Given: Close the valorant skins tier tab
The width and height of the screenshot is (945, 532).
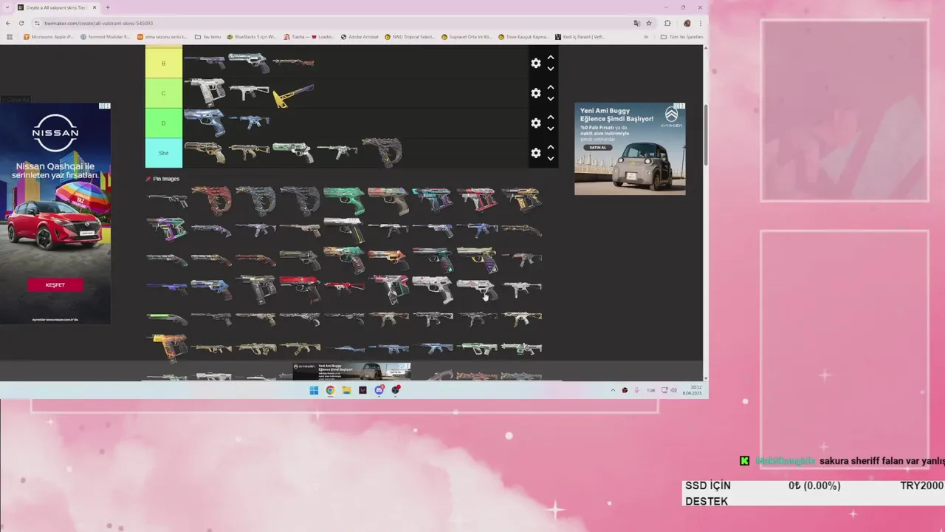Looking at the screenshot, I should [93, 7].
